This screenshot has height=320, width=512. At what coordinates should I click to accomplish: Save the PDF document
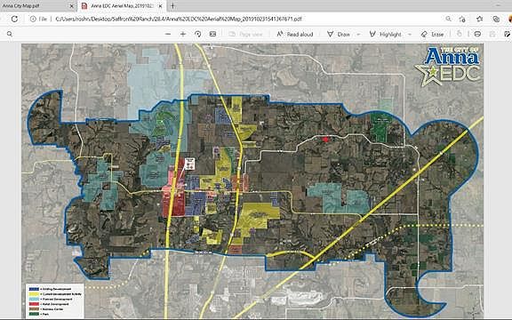click(x=492, y=34)
